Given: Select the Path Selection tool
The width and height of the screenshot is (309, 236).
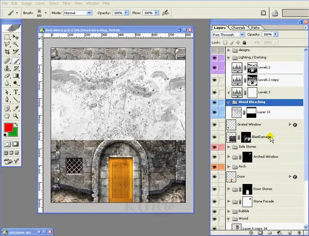Looking at the screenshot, I should click(x=7, y=92).
